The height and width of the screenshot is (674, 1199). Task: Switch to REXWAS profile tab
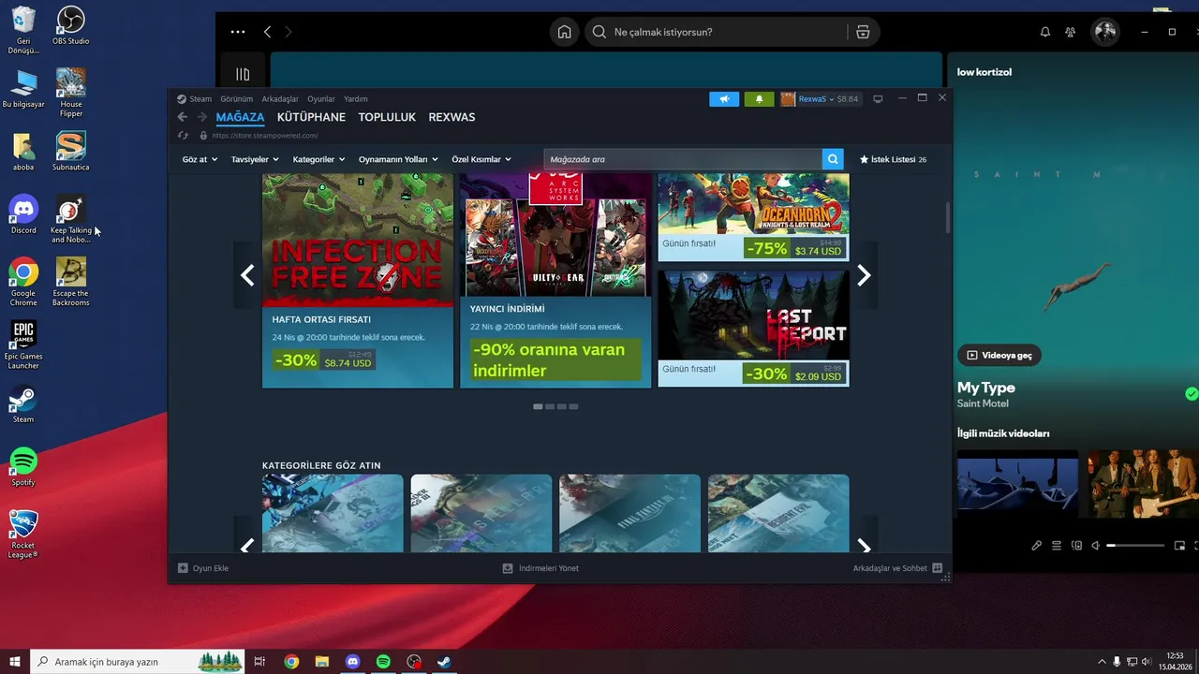pos(451,118)
